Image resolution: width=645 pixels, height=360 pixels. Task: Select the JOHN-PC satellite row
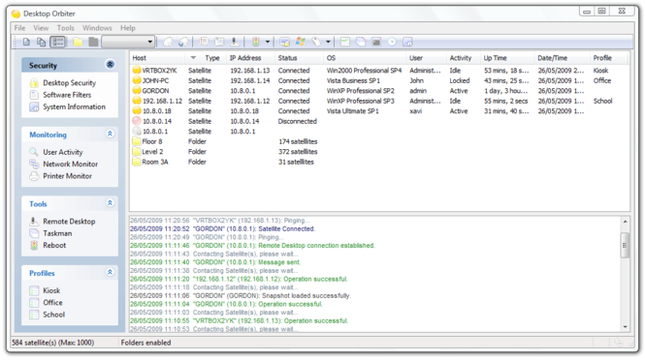point(379,81)
